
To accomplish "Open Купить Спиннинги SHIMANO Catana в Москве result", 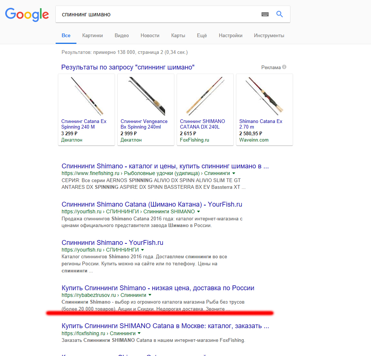I will click(x=165, y=326).
